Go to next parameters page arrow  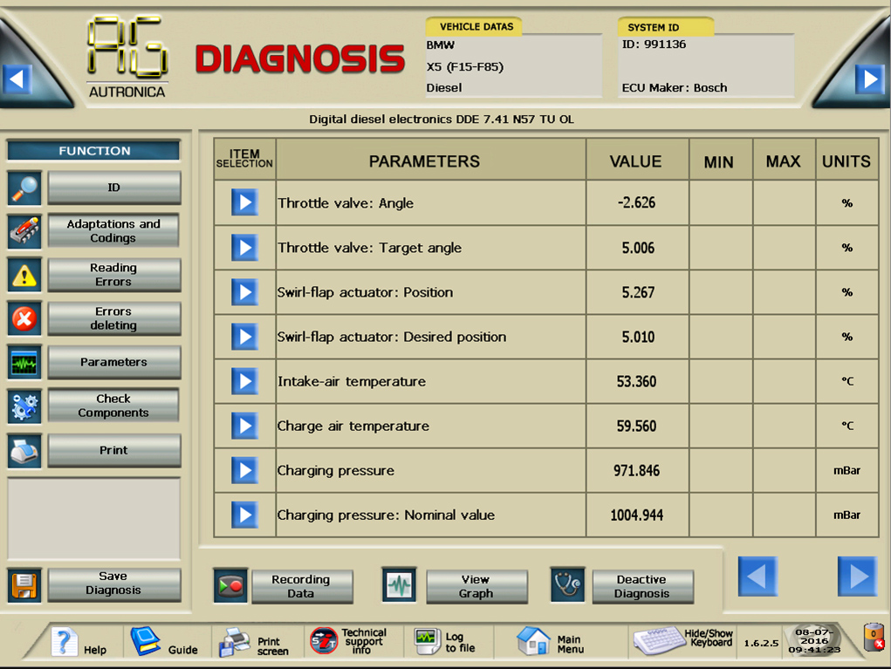coord(856,577)
